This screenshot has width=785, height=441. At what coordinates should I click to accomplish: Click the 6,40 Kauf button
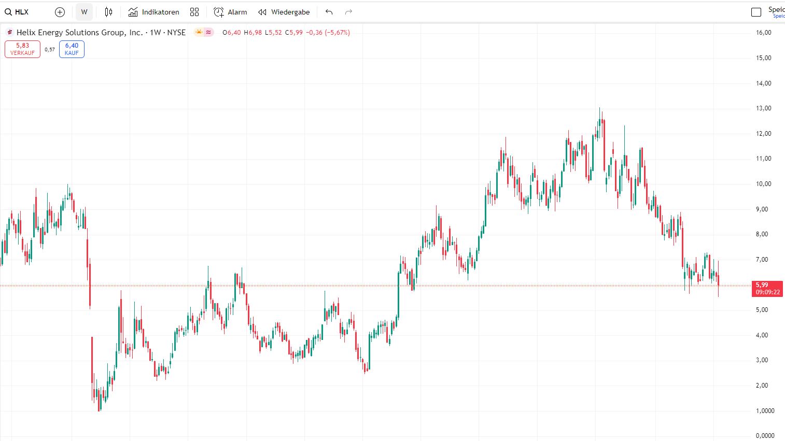[72, 49]
